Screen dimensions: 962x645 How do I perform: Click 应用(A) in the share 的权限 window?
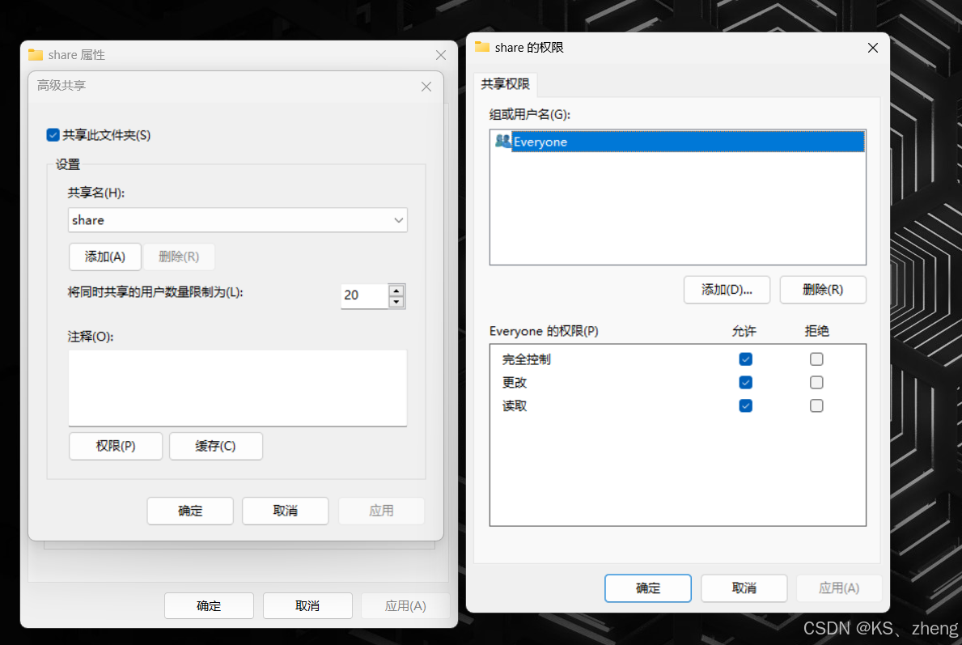coord(839,588)
